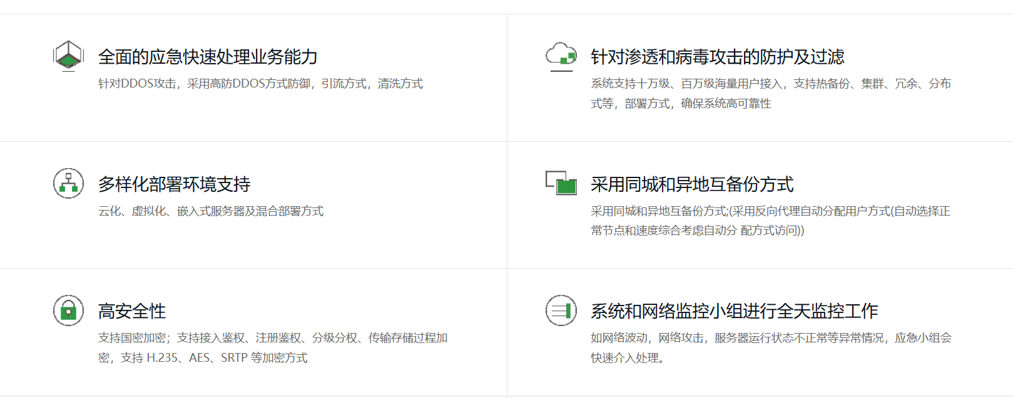Viewport: 1013px width, 398px height.
Task: Click the green padlock icon beside 高安全性
Action: click(x=68, y=310)
